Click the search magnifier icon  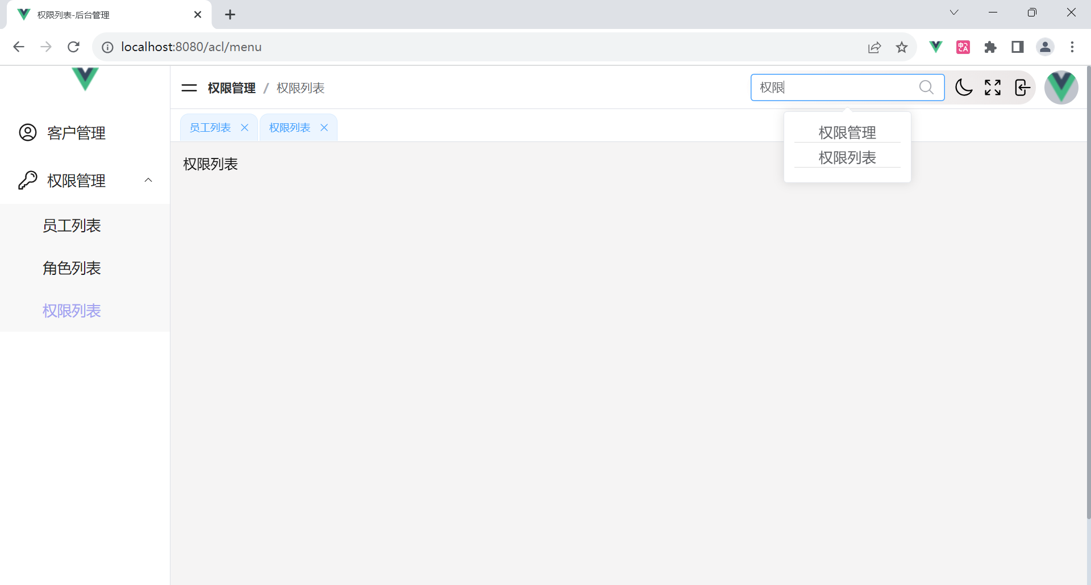926,87
